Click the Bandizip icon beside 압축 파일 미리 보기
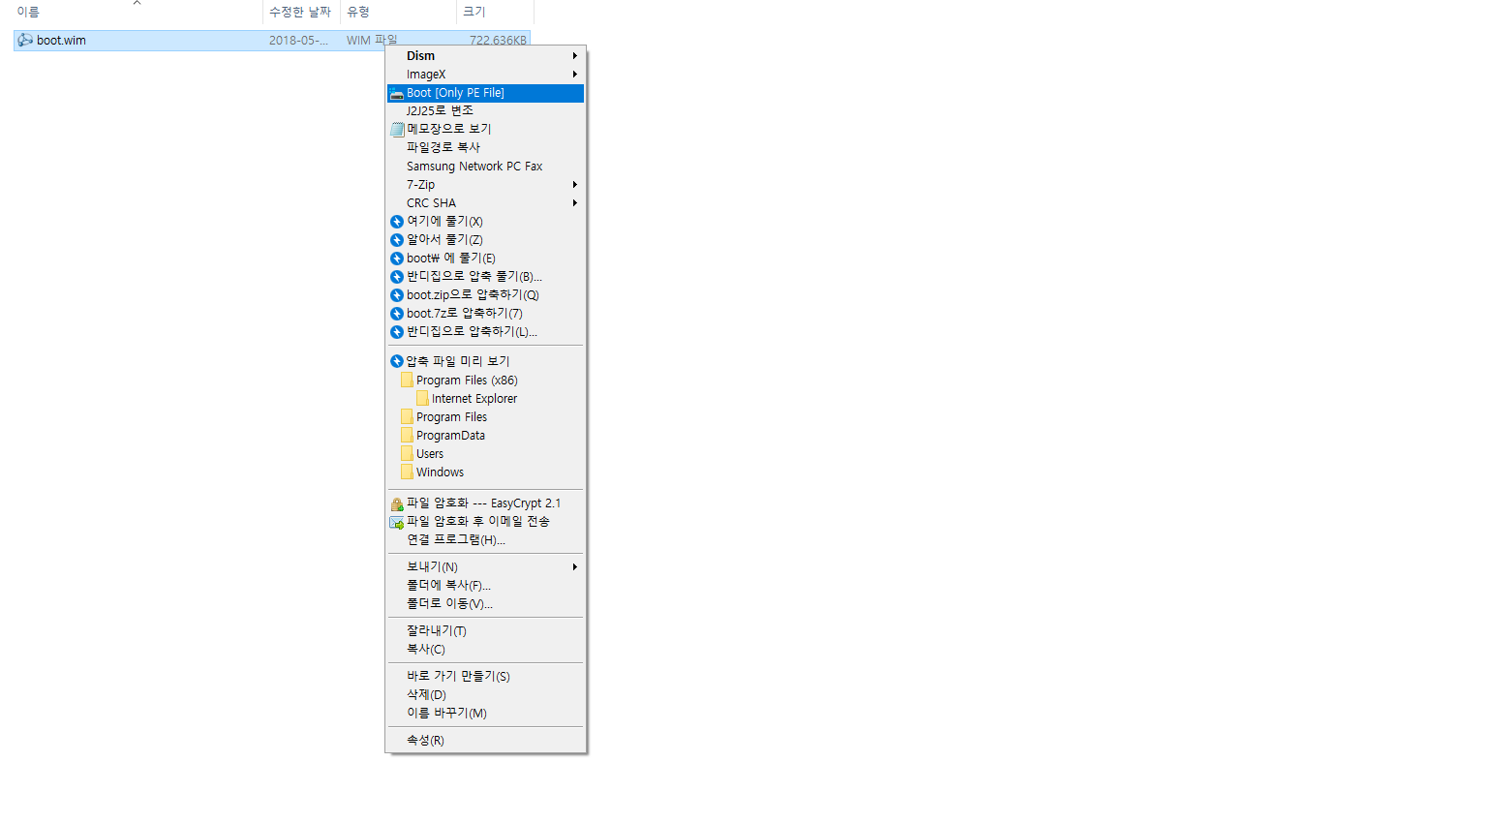This screenshot has height=823, width=1498. pyautogui.click(x=397, y=361)
